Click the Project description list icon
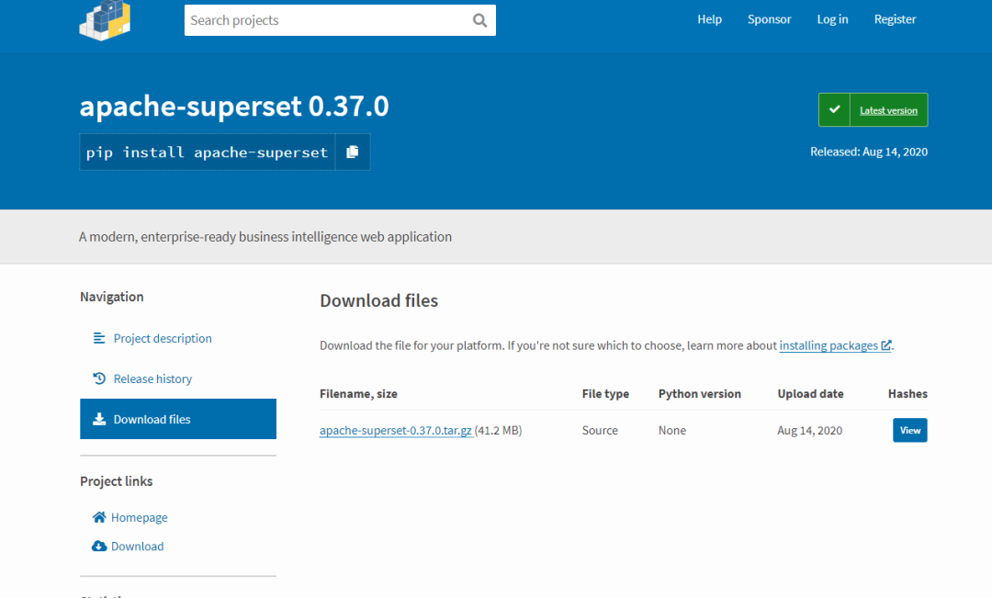Viewport: 992px width, 598px height. pos(99,338)
